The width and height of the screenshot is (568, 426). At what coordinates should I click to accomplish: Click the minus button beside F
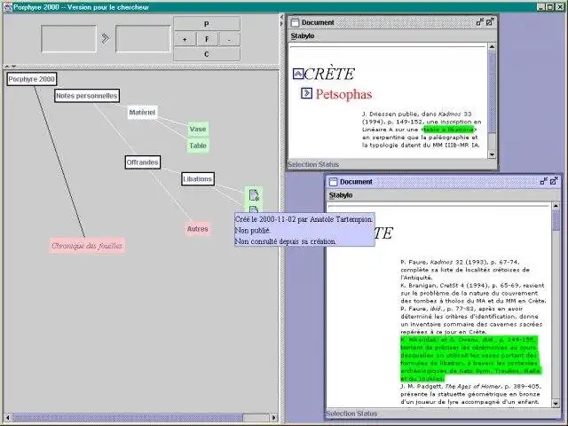[x=229, y=39]
